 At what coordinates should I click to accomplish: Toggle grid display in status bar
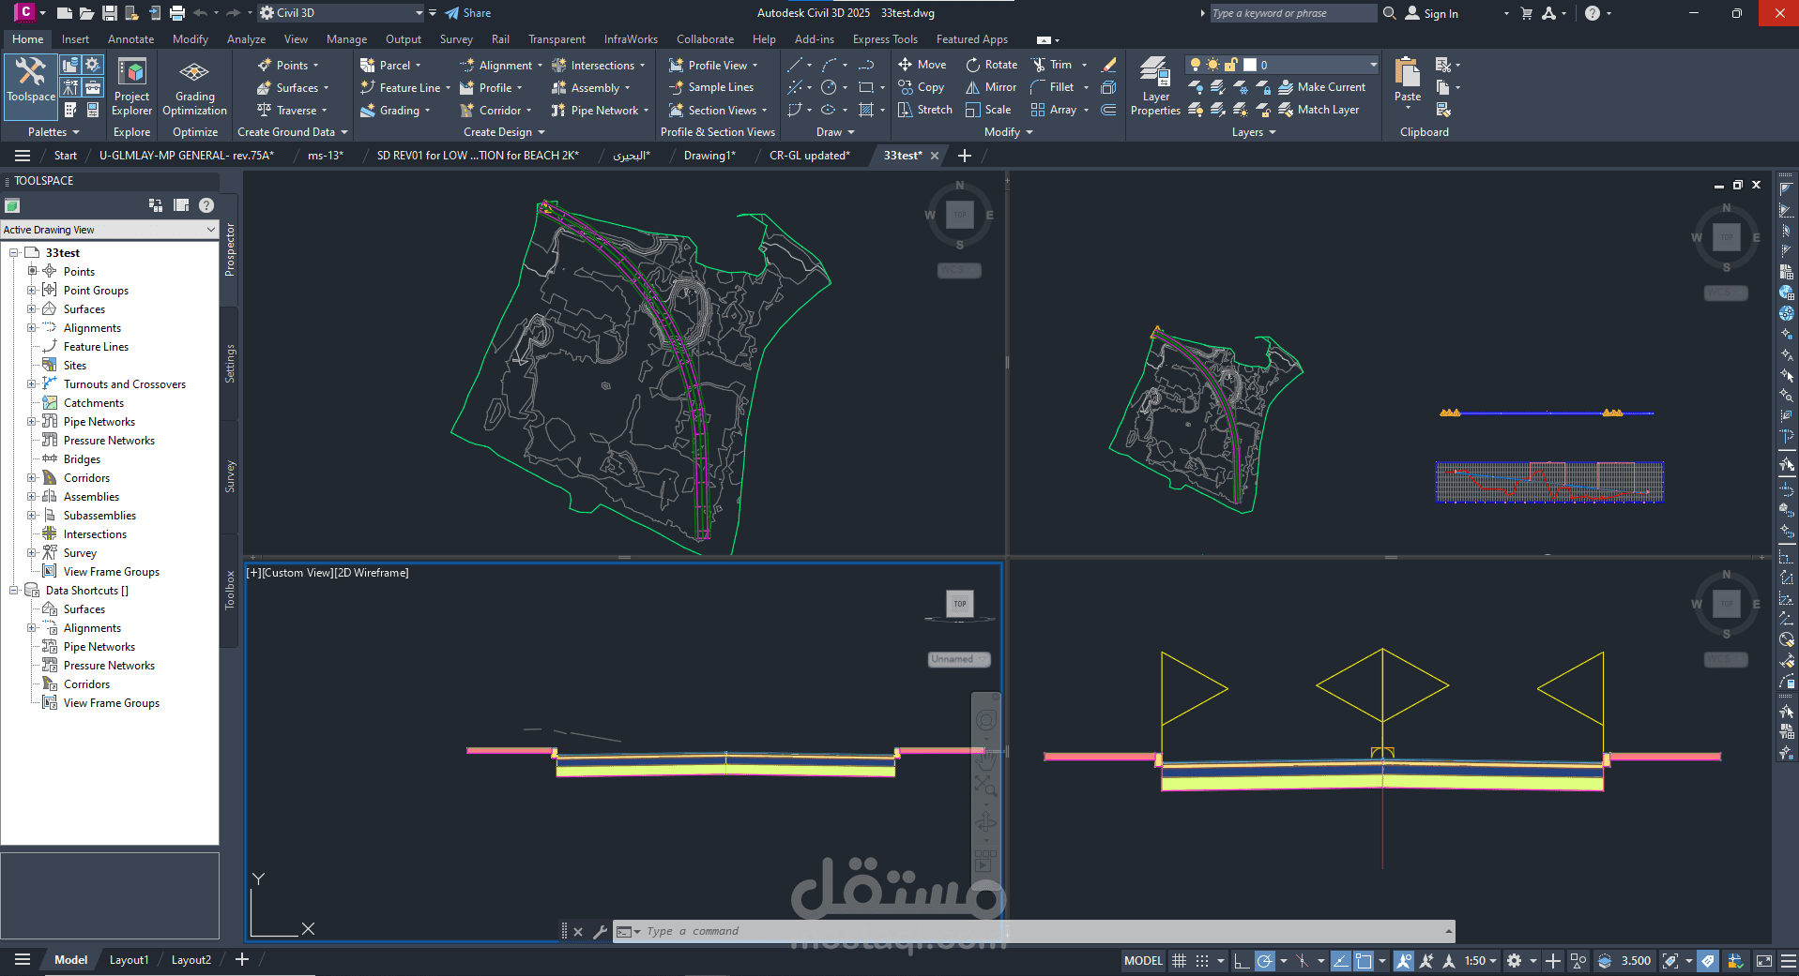(1180, 961)
